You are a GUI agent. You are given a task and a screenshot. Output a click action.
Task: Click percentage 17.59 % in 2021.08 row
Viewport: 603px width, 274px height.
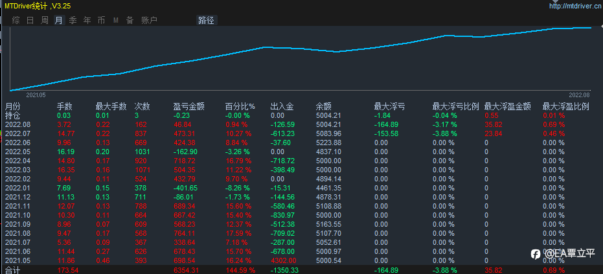[x=238, y=233]
